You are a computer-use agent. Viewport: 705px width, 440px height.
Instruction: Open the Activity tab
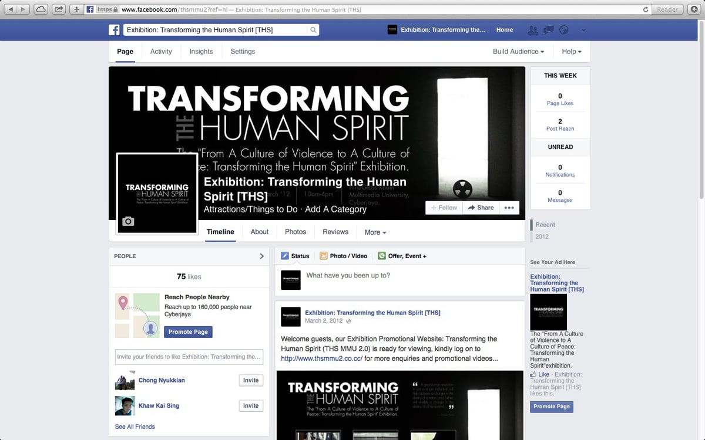[161, 52]
